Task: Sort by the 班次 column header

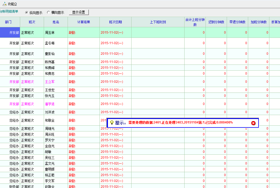Action: point(32,22)
